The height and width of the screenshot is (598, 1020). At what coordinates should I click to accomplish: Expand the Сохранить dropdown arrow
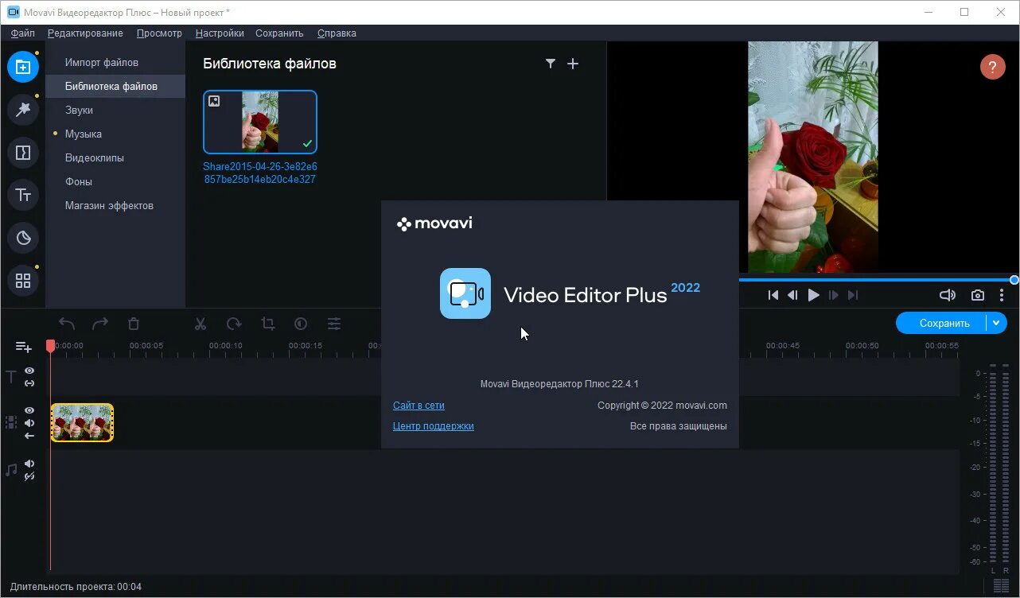point(996,323)
